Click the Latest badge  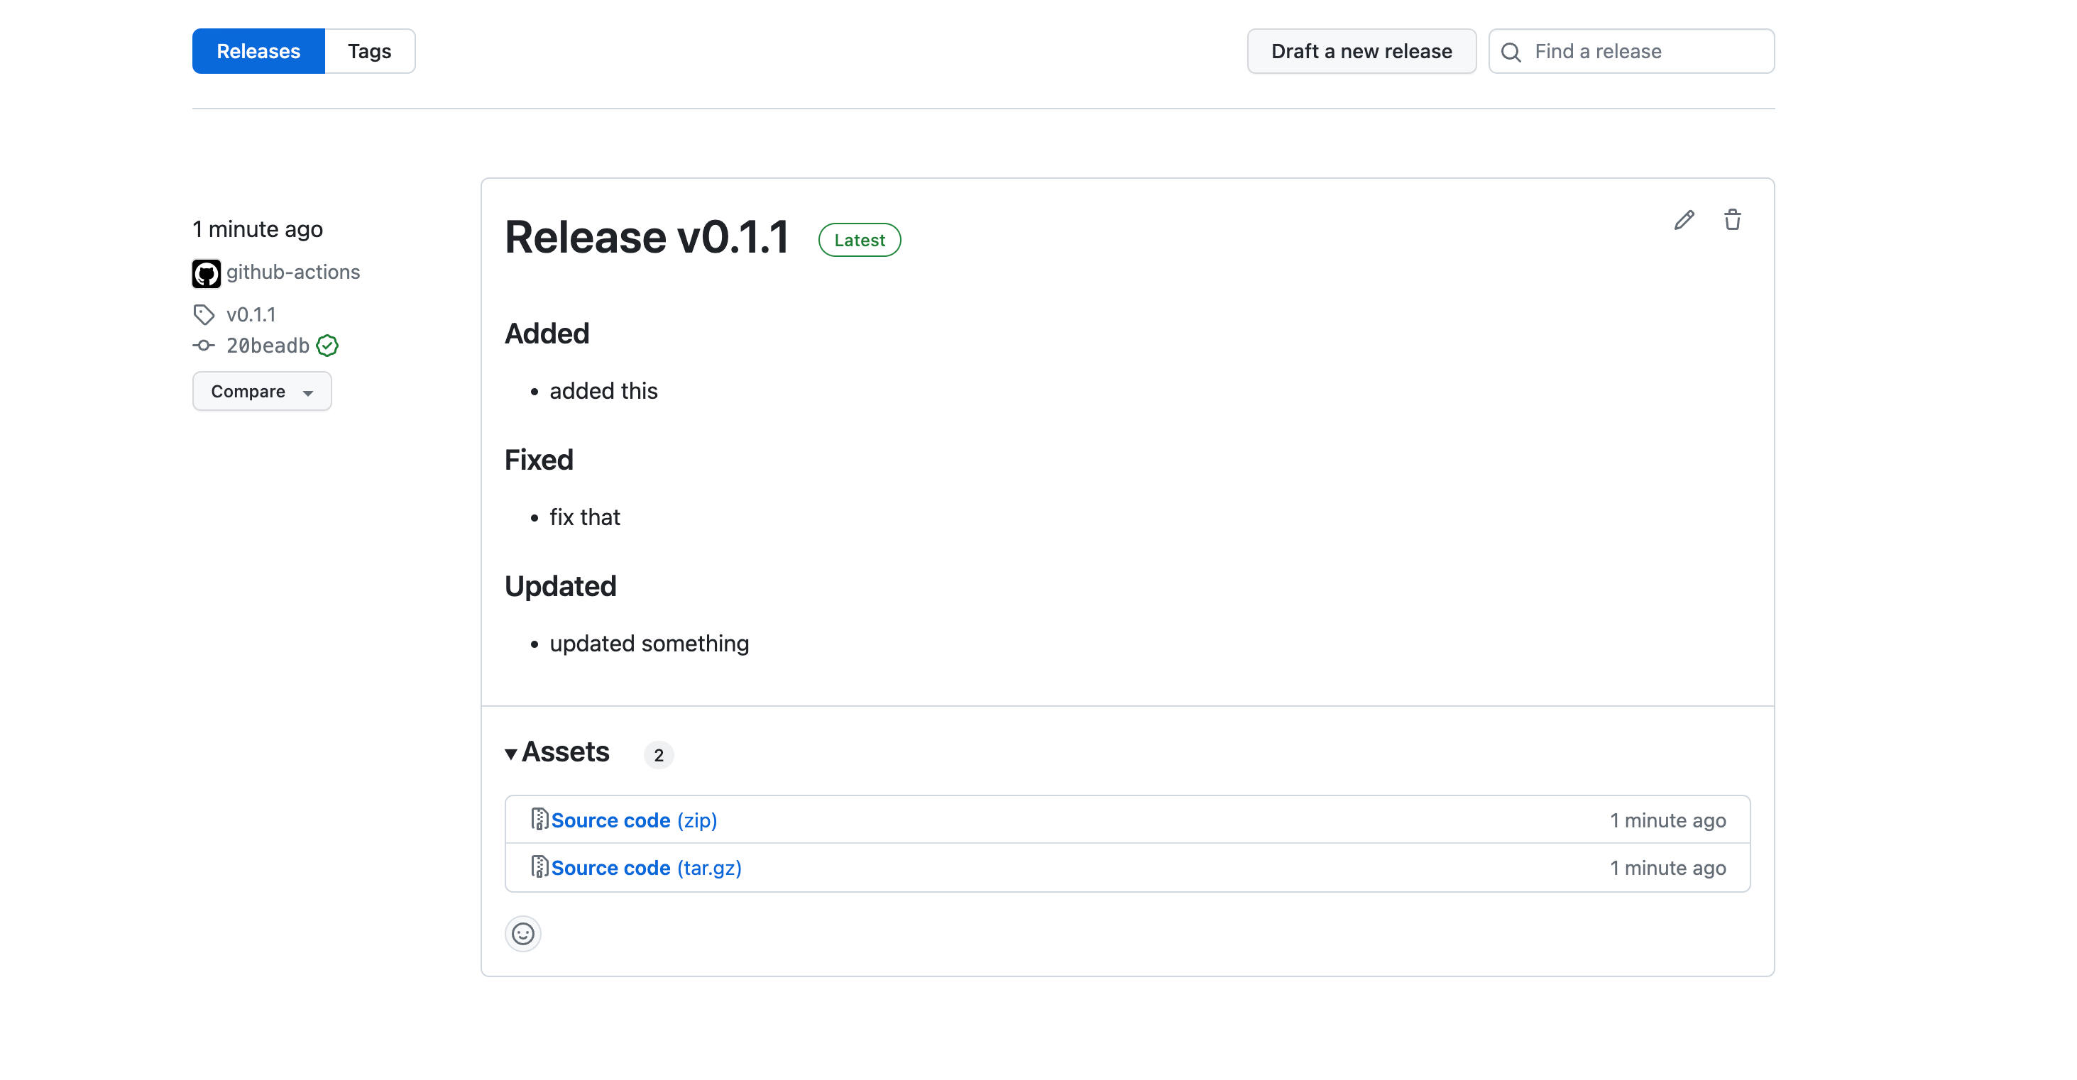(860, 239)
